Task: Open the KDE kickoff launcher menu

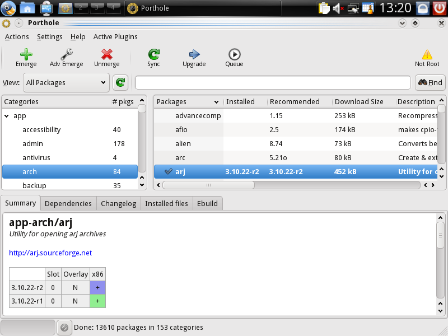Action: 8,8
